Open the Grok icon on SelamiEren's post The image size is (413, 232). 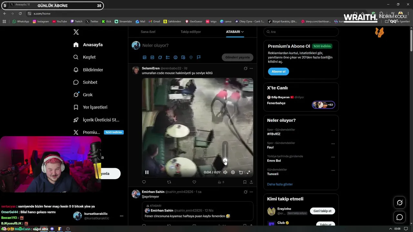click(x=246, y=68)
